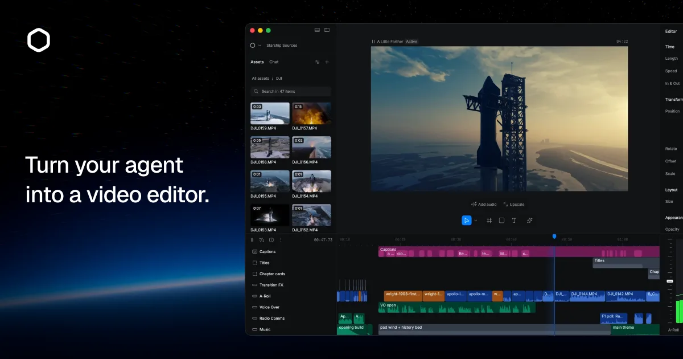This screenshot has width=683, height=359.
Task: Click the Length property in Editor
Action: pyautogui.click(x=672, y=59)
